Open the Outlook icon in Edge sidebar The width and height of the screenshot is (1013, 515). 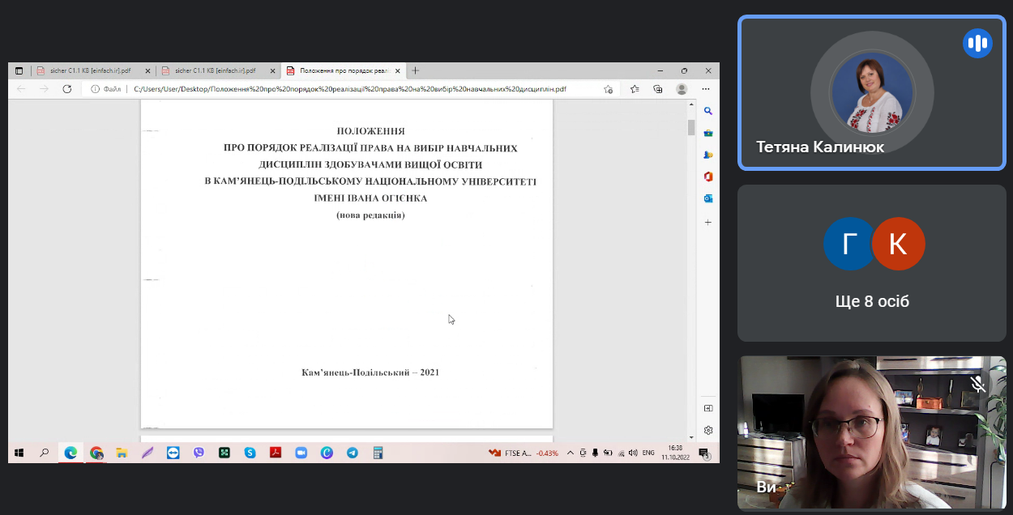(708, 198)
